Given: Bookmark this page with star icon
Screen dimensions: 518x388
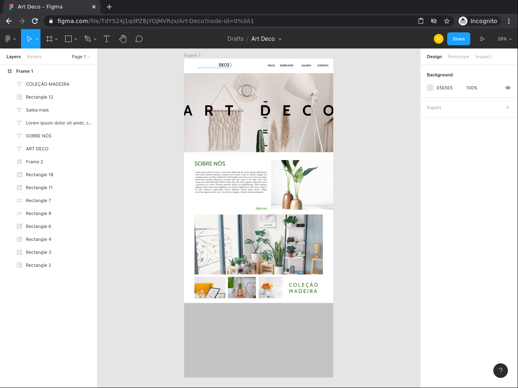Looking at the screenshot, I should (447, 21).
